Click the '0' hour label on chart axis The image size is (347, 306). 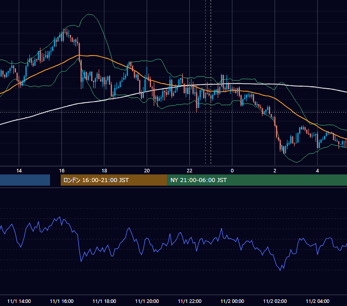232,171
